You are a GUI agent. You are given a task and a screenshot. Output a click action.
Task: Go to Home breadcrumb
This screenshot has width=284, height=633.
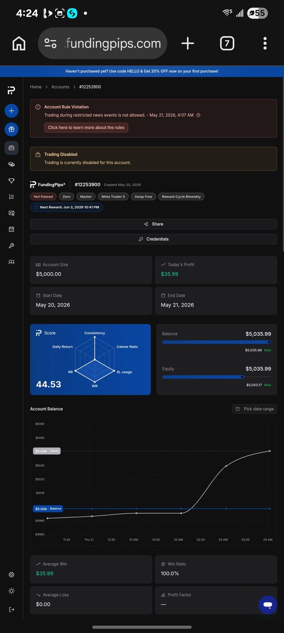(36, 87)
